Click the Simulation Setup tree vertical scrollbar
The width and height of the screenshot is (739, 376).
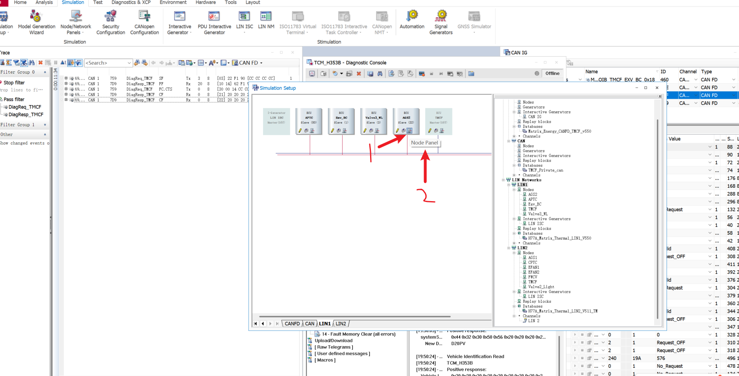click(657, 219)
